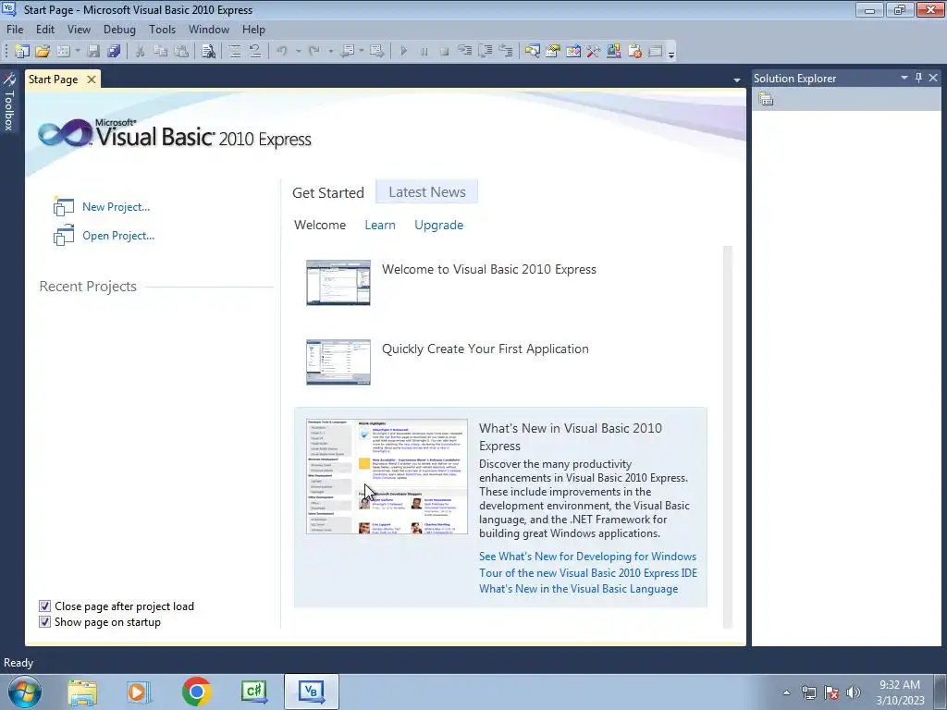947x710 pixels.
Task: Uncheck Close page after project load
Action: pyautogui.click(x=44, y=606)
